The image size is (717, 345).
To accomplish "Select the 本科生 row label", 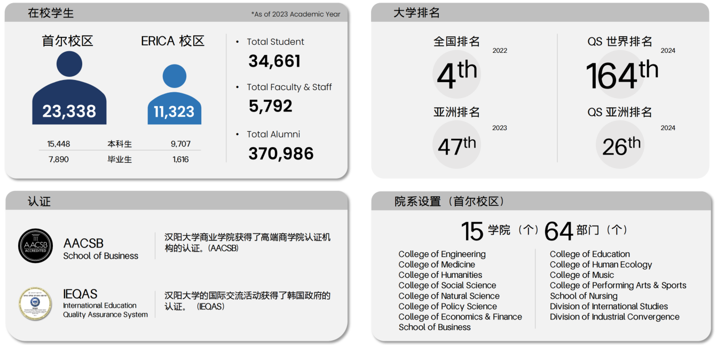I will (120, 144).
